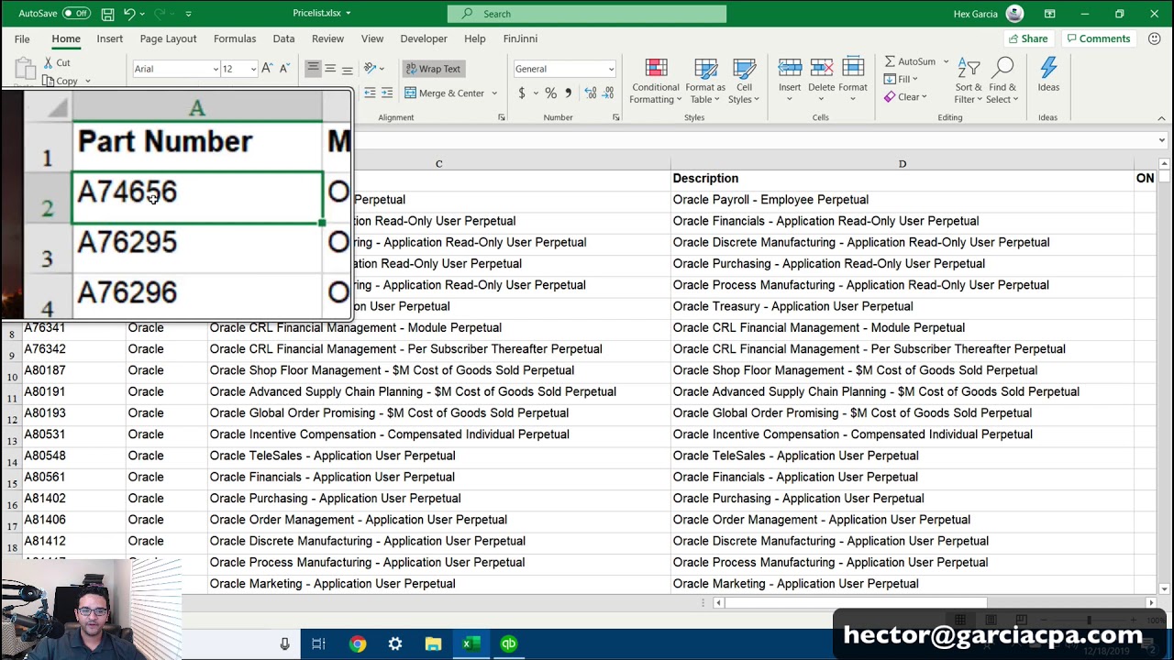Open QuickBooks from the taskbar

click(508, 644)
